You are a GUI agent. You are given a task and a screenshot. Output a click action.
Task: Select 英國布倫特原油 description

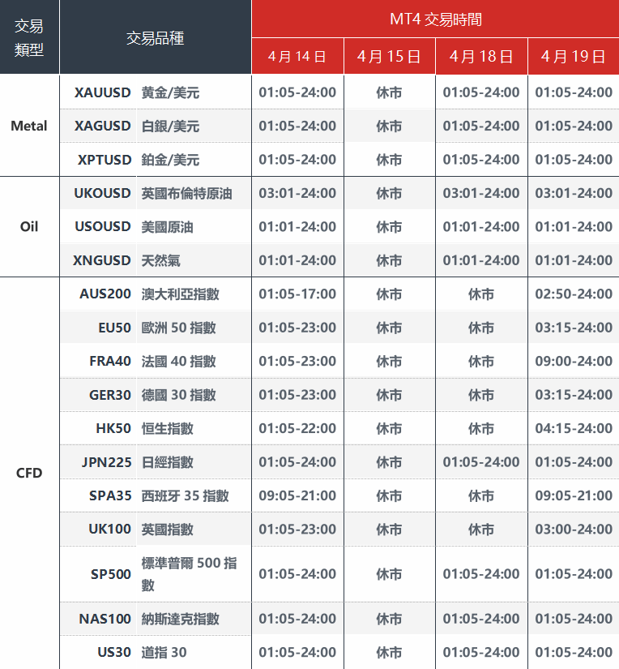[186, 193]
